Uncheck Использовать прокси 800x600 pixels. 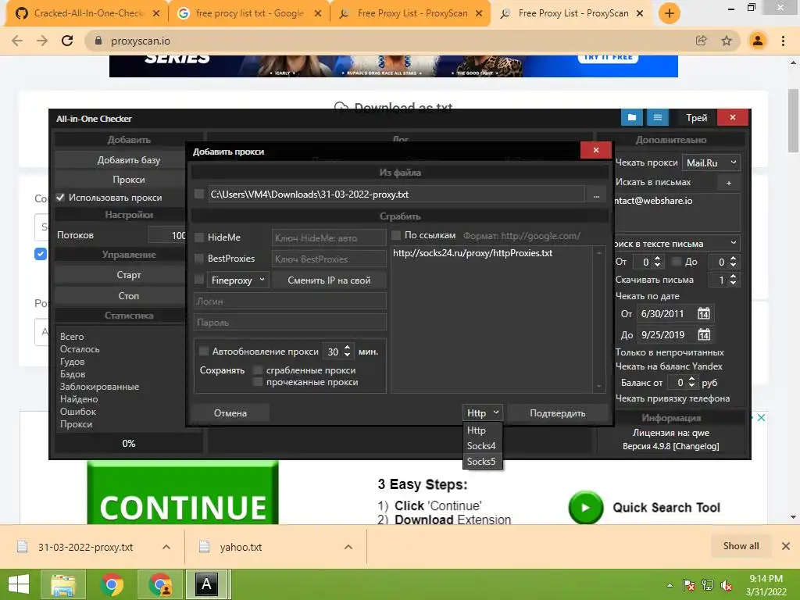[x=60, y=197]
